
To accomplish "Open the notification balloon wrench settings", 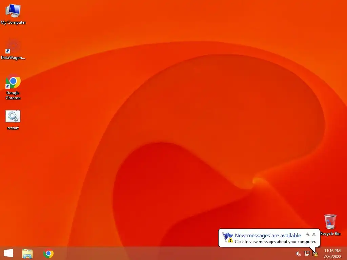I will pyautogui.click(x=308, y=234).
